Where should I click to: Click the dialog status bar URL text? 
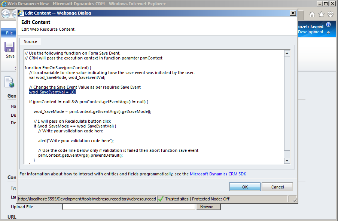coord(87,199)
